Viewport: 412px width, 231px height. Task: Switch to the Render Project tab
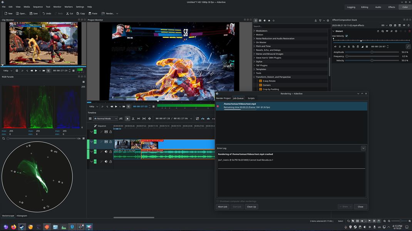pyautogui.click(x=223, y=98)
